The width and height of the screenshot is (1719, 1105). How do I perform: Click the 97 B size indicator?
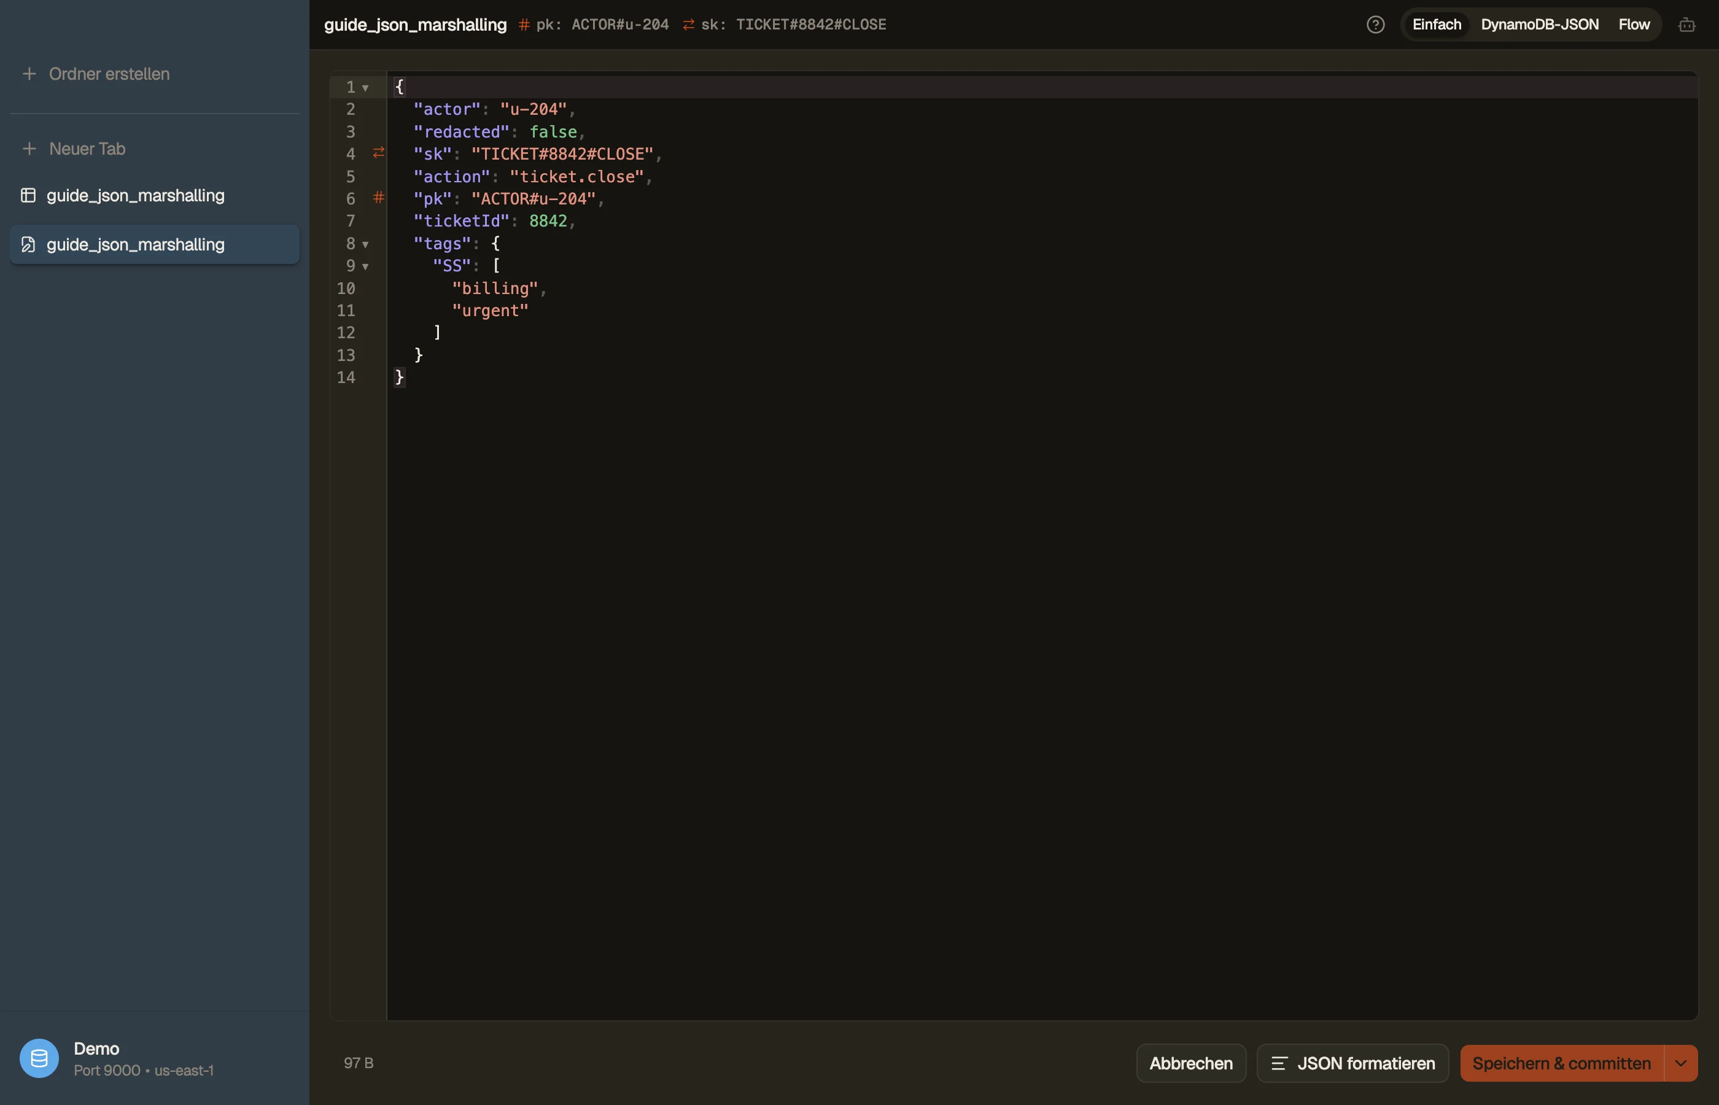coord(358,1063)
